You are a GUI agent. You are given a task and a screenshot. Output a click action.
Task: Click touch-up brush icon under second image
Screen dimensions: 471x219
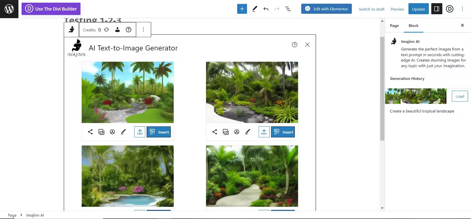coord(248,132)
